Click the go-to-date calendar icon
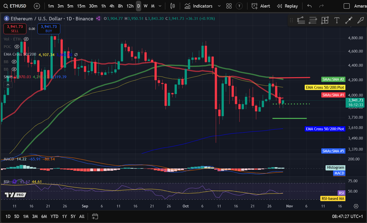Image resolution: width=367 pixels, height=223 pixels. tap(95, 216)
